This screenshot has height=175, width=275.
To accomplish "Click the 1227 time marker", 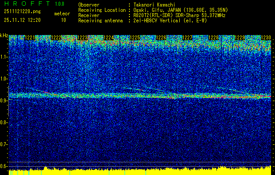I will pyautogui.click(x=187, y=38).
